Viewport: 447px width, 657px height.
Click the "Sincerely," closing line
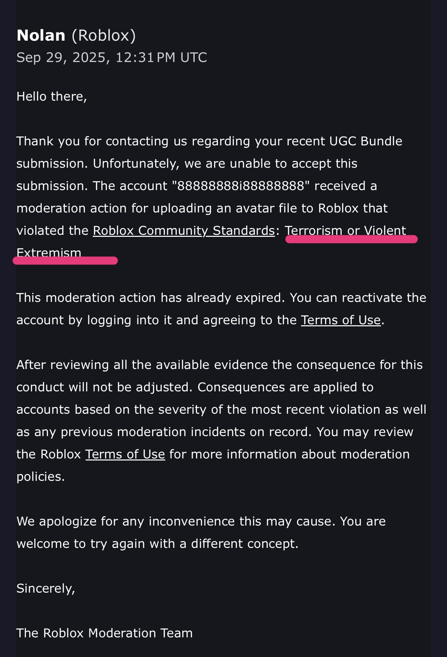(x=46, y=589)
